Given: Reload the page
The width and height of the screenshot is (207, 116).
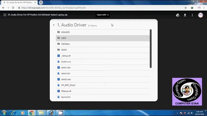Looking at the screenshot, I should (x=13, y=8).
